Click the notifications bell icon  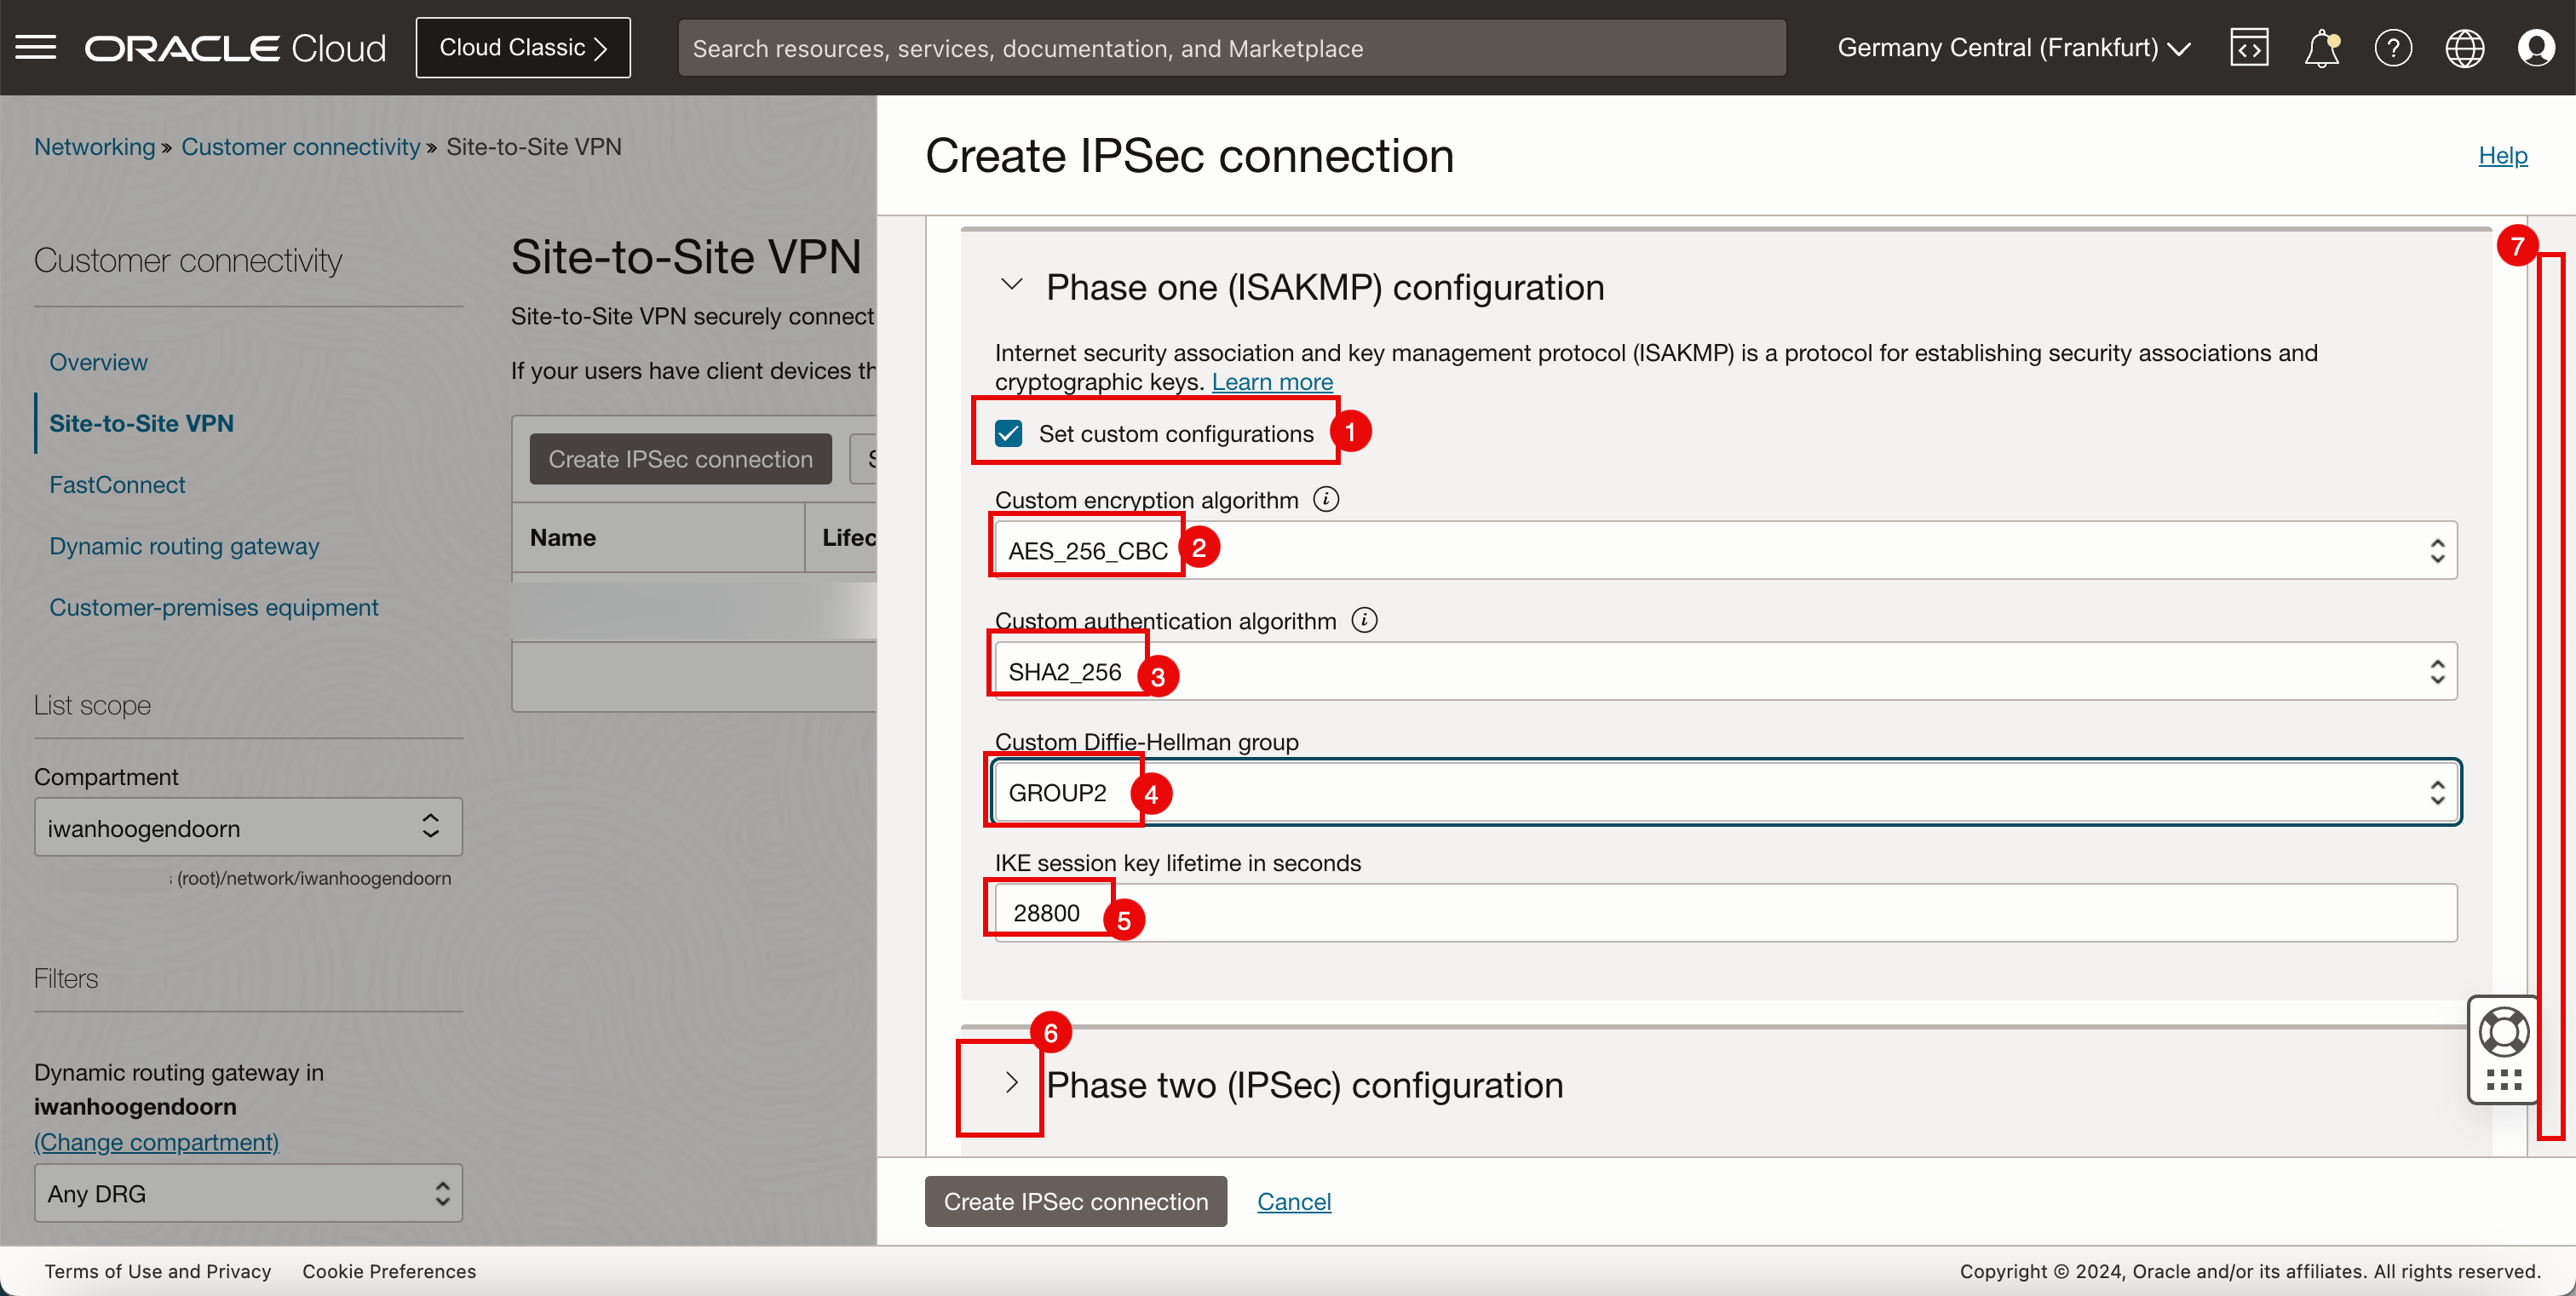tap(2323, 48)
